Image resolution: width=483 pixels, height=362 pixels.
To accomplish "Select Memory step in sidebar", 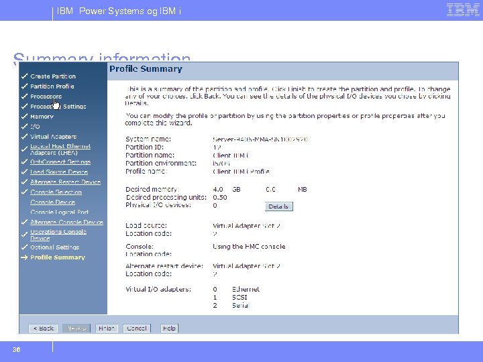I will (x=42, y=117).
